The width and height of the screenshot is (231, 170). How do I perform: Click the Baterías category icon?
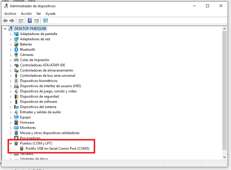[16, 44]
